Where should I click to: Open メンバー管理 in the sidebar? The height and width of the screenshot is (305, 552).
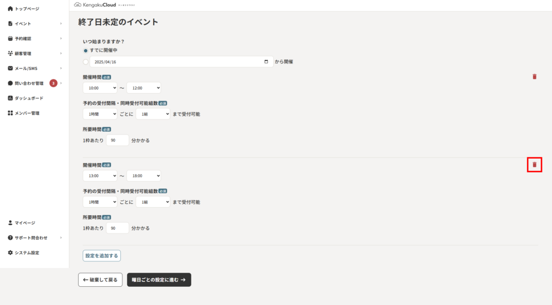pyautogui.click(x=34, y=113)
